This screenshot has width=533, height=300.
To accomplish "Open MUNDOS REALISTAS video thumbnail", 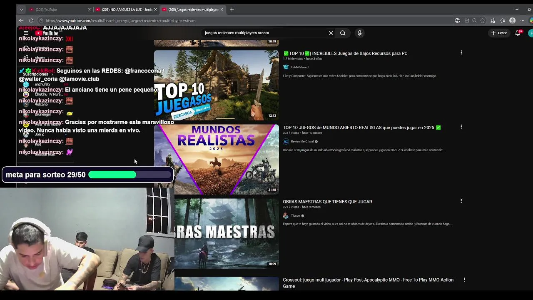I will [x=217, y=160].
